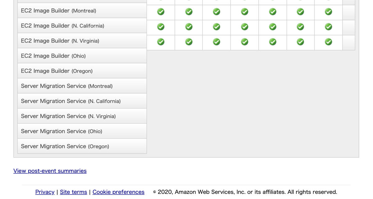
Task: Open View post-event summaries link
Action: 50,171
